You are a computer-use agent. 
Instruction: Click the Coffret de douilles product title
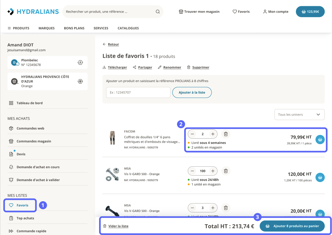(x=152, y=139)
